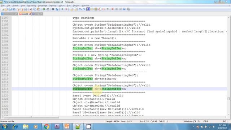231x130 pixels.
Task: Print the document using printer icon
Action: pyautogui.click(x=26, y=9)
